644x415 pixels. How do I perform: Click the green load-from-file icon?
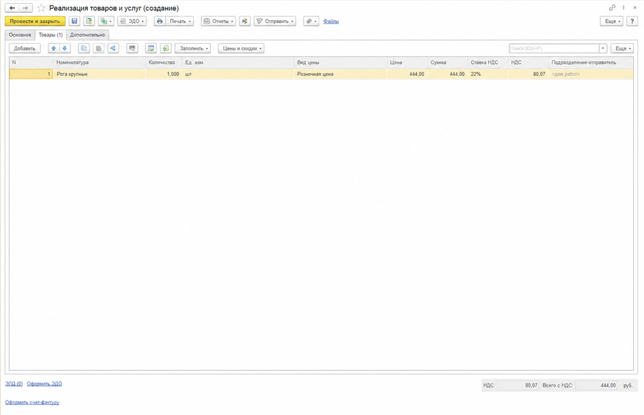(166, 48)
